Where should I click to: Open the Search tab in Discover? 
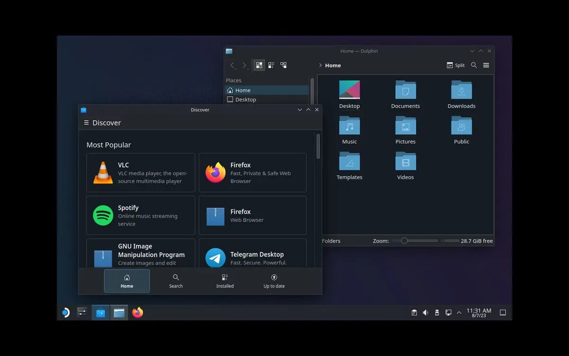click(176, 281)
